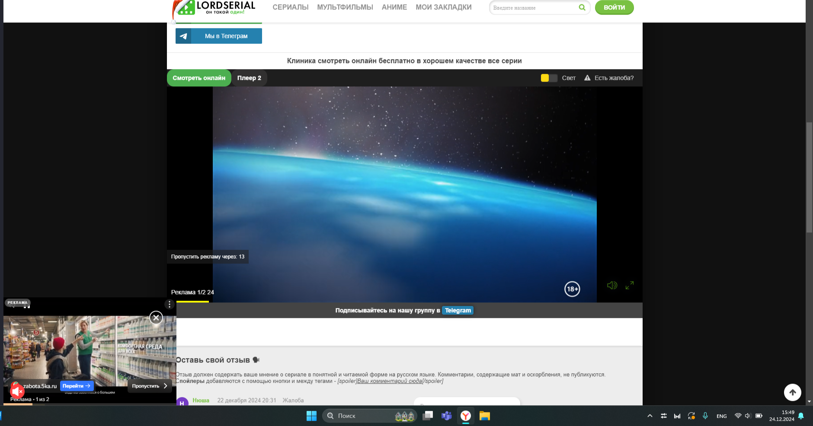Unmute the floating ad red speaker icon
813x426 pixels.
17,391
